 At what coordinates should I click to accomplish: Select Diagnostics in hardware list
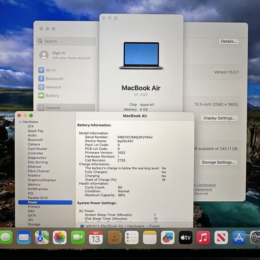pyautogui.click(x=37, y=157)
